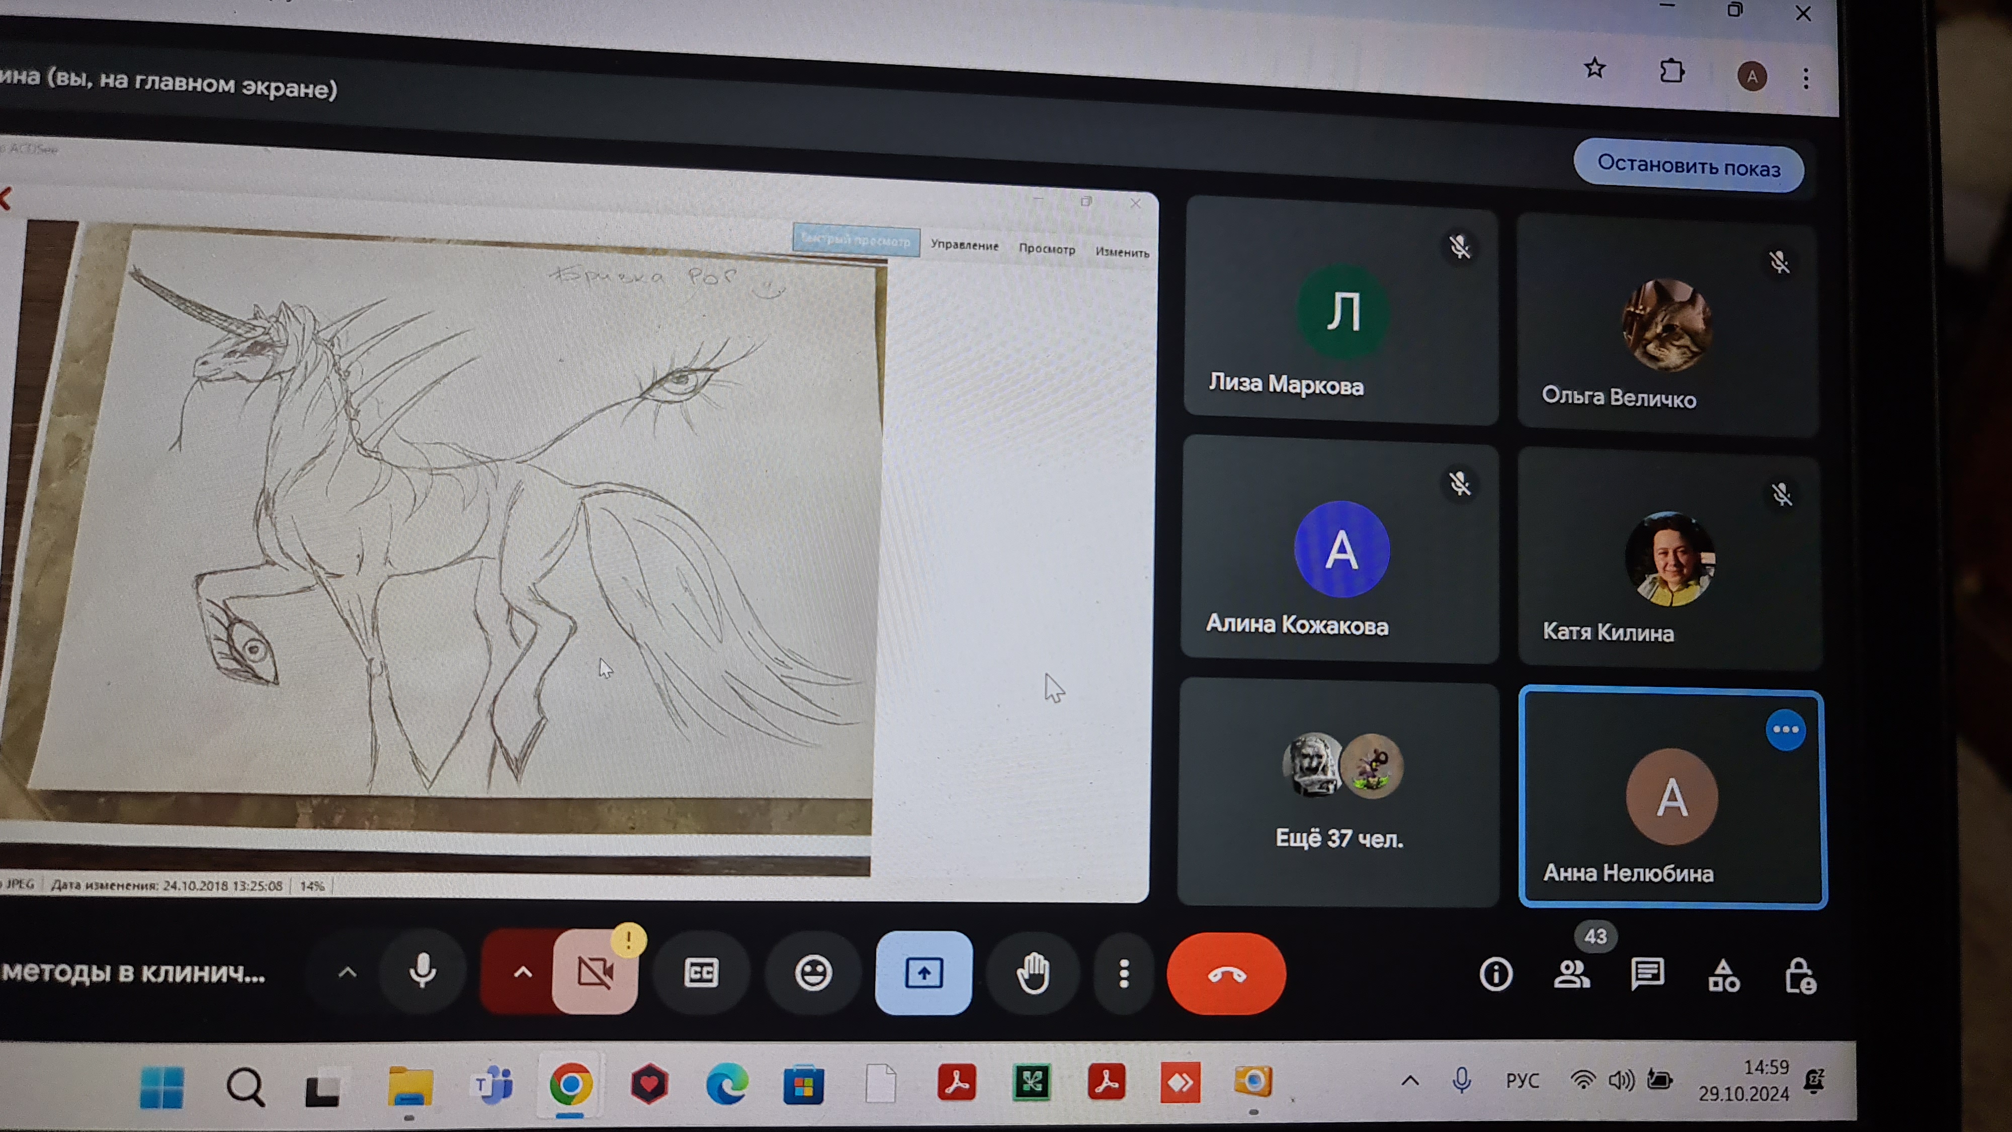This screenshot has height=1132, width=2012.
Task: Expand video settings red chevron
Action: coord(523,972)
